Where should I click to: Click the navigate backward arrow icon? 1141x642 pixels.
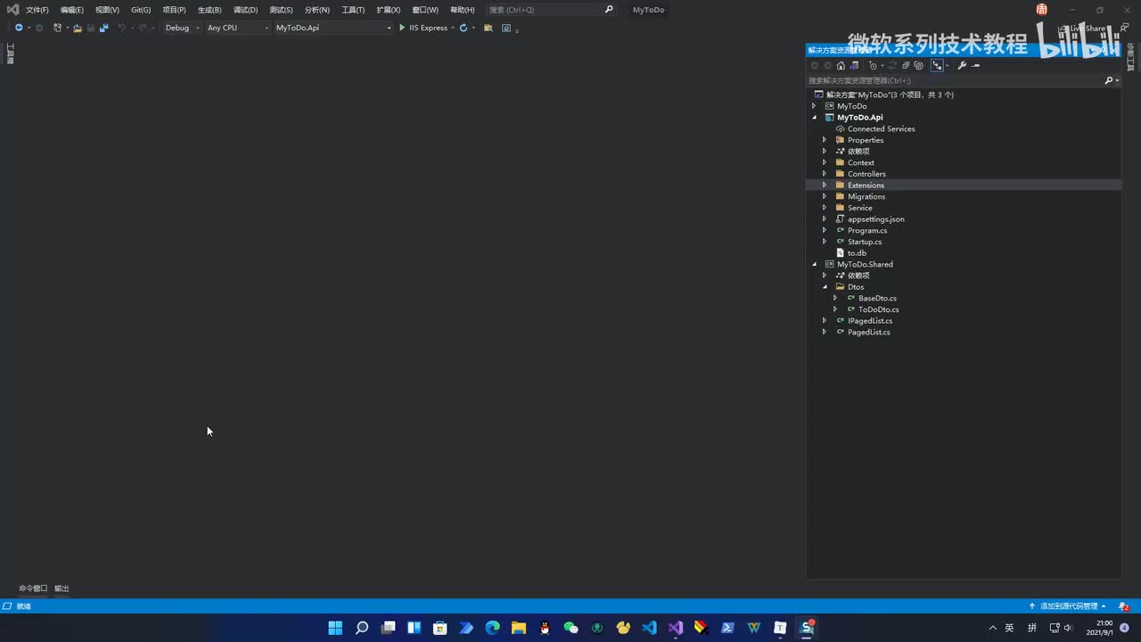click(x=19, y=28)
